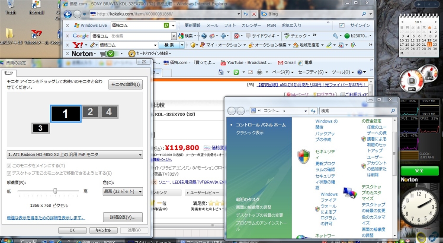Click the IE back navigation arrow
Screen dimensions: 443x243
point(68,14)
